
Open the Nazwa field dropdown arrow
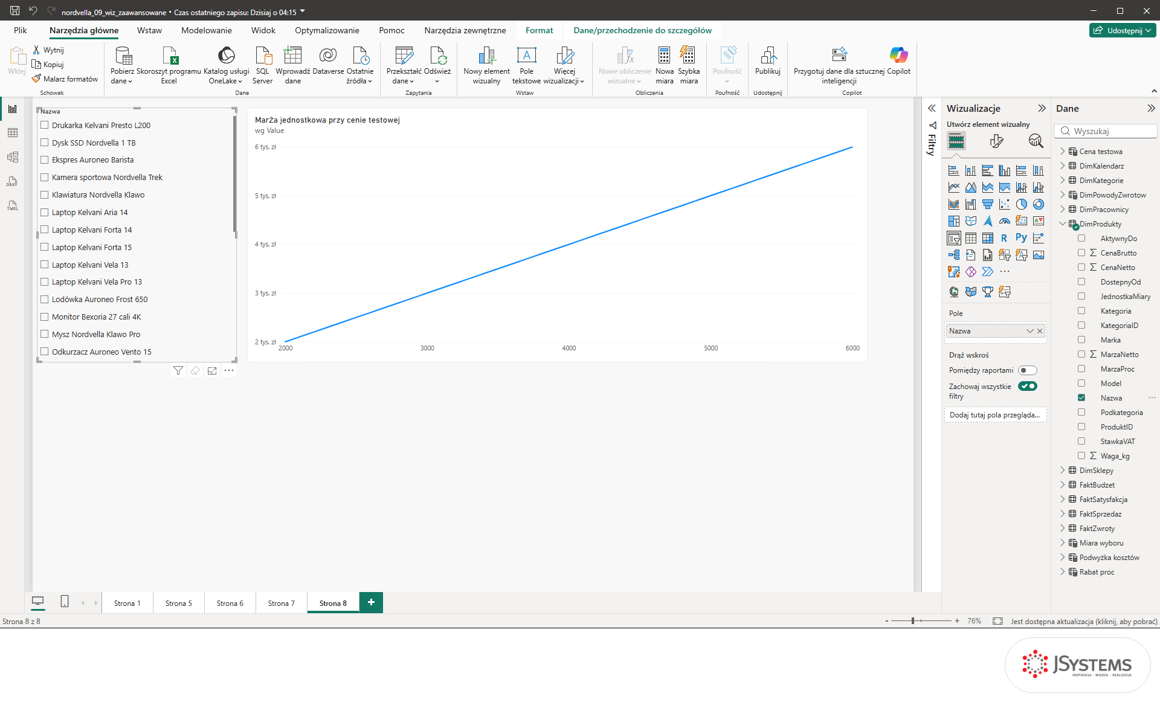click(x=1029, y=331)
